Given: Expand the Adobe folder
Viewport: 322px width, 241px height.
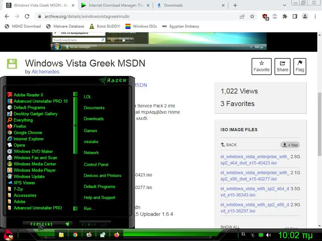Looking at the screenshot, I should tap(16, 202).
